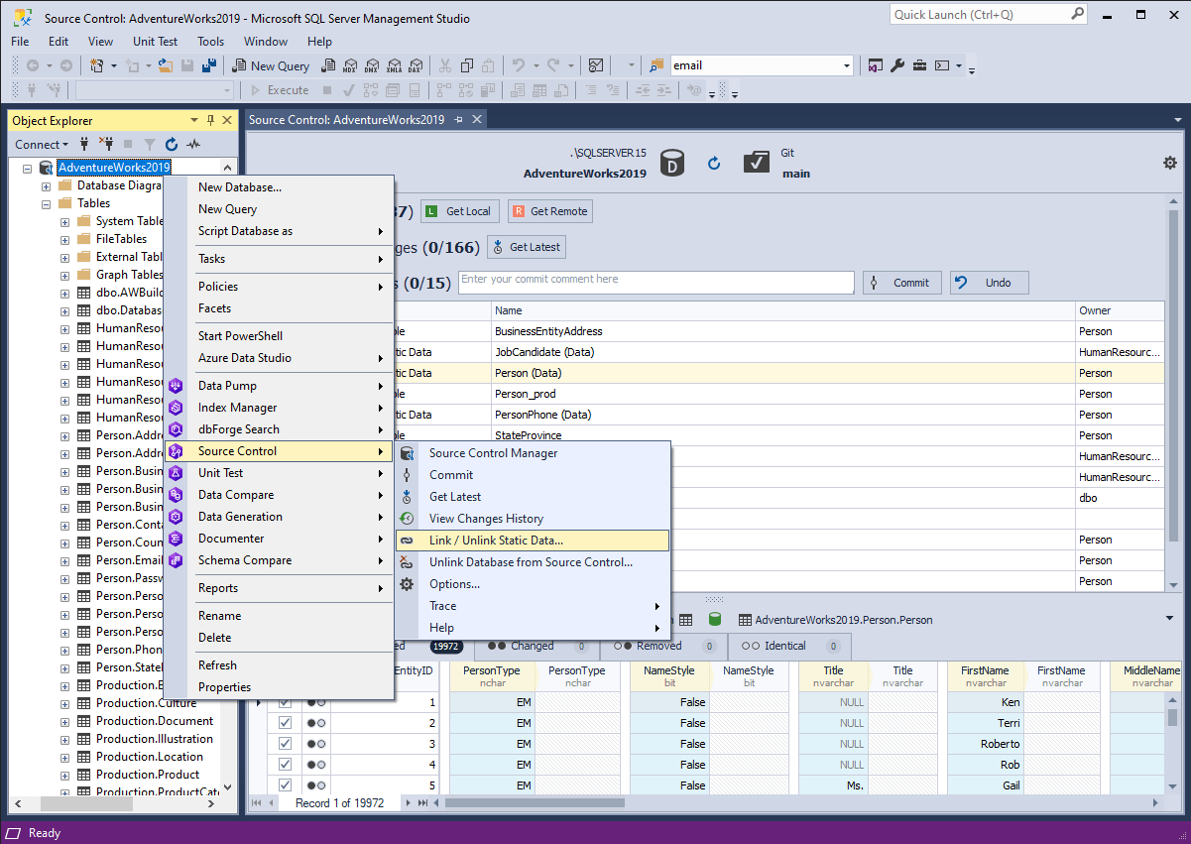Click the Object Explorer filter icon

click(x=150, y=145)
